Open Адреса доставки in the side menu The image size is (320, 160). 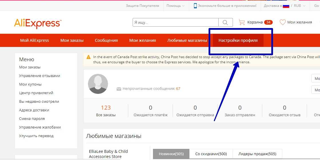click(x=34, y=110)
